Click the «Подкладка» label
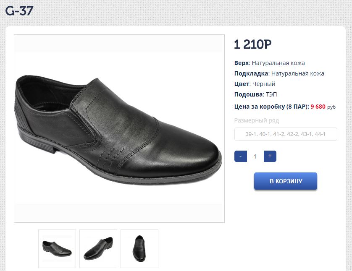This screenshot has height=271, width=352. 251,73
